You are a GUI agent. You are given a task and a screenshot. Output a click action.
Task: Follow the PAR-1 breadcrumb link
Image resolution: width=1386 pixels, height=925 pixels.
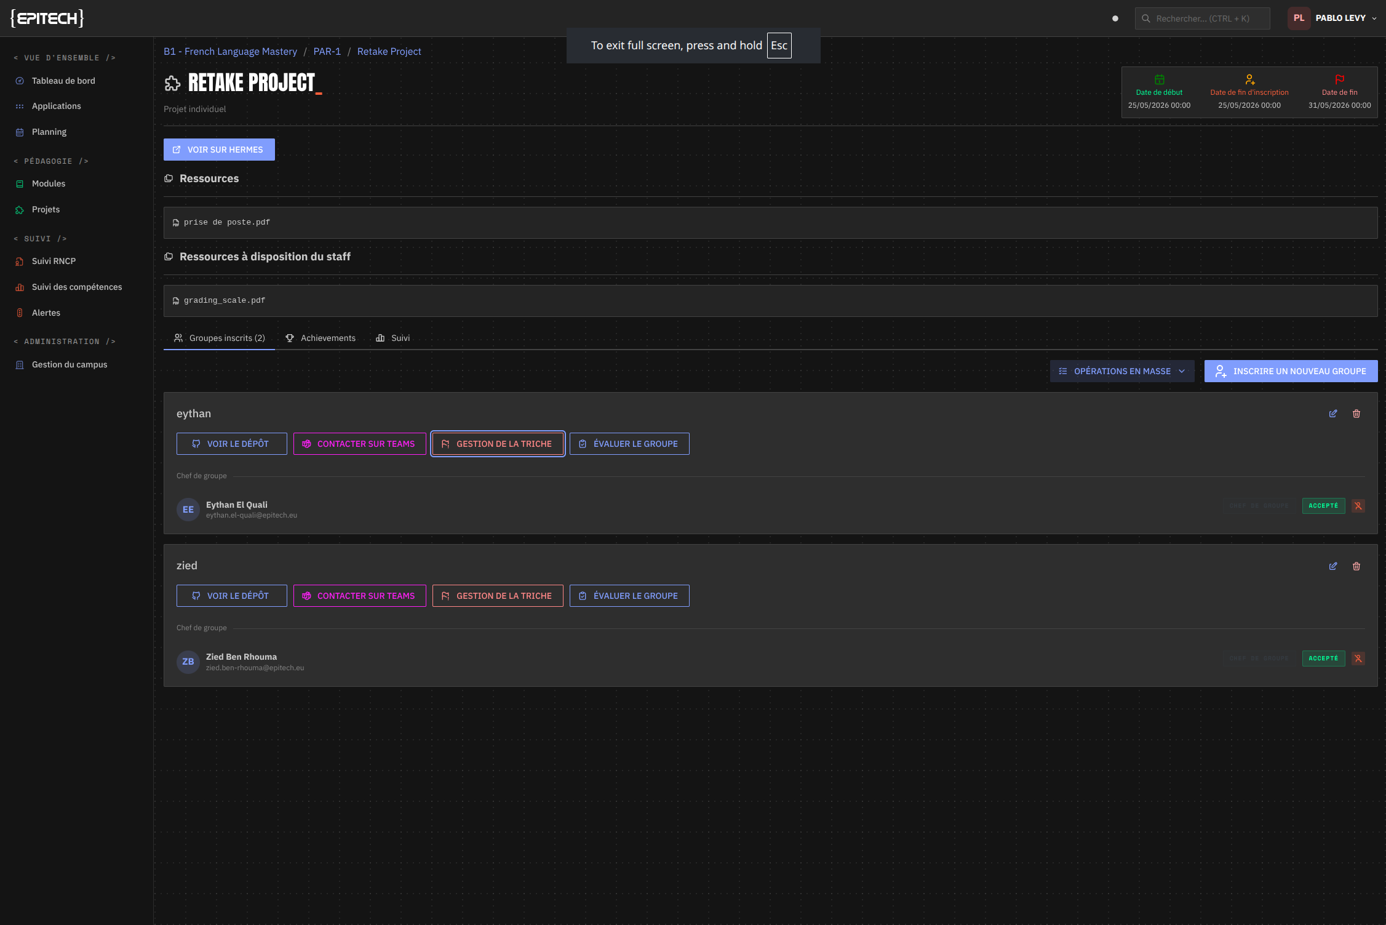point(327,52)
